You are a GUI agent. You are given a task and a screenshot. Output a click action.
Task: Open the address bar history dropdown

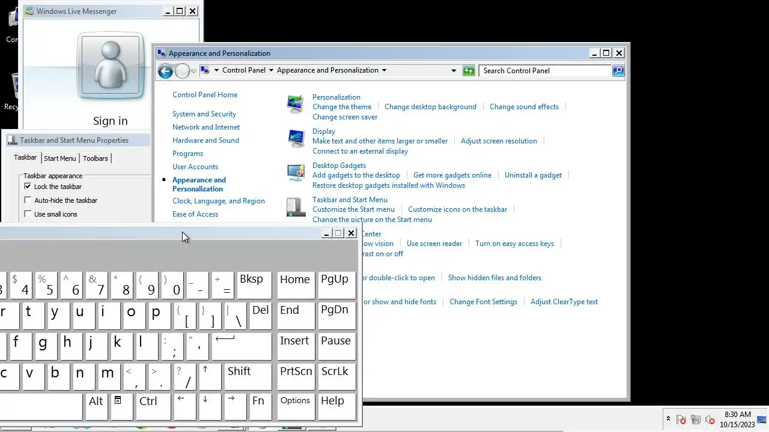coord(454,70)
